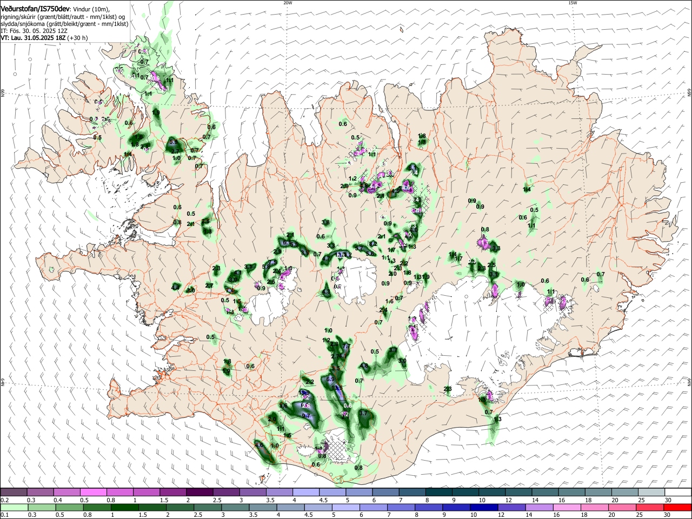Select the 4.8 precipitation value on map
Viewport: 692px width, 519px height.
(364, 366)
